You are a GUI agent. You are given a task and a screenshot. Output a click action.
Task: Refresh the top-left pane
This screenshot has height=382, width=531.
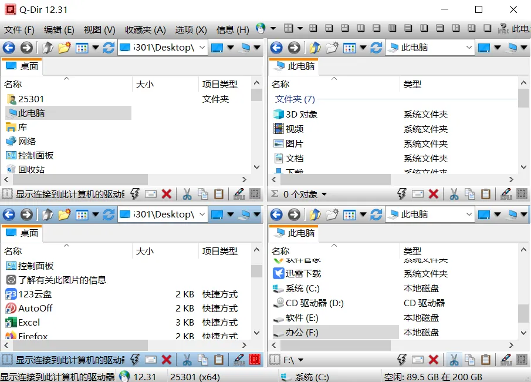pyautogui.click(x=109, y=48)
